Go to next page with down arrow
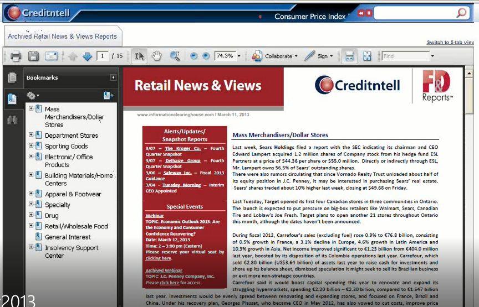479x307 pixels. click(88, 56)
